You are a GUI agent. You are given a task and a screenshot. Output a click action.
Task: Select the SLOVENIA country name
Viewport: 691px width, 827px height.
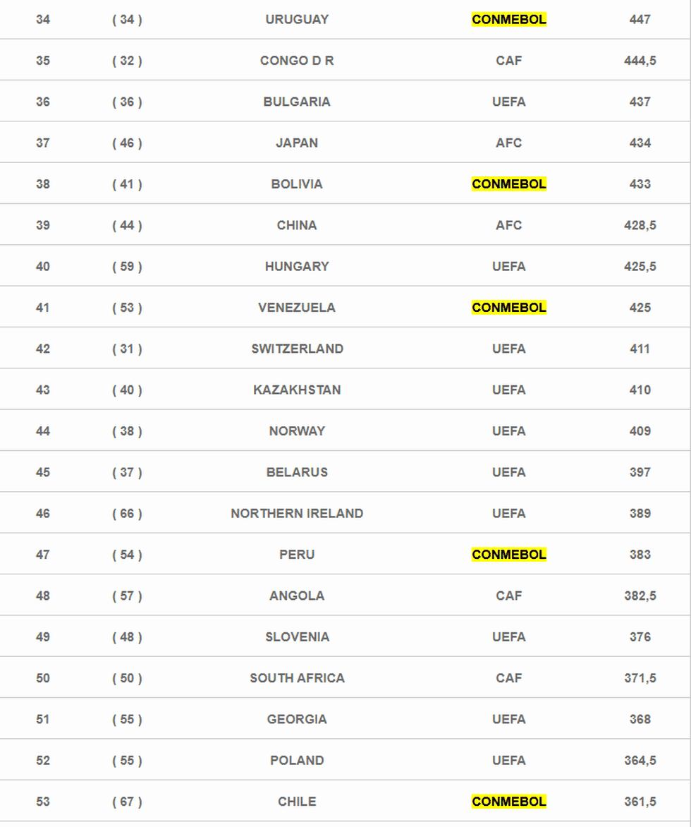pos(297,637)
